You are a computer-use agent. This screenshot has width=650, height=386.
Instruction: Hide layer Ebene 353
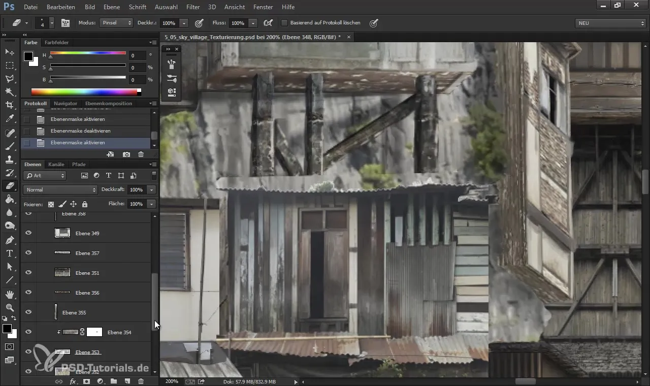click(28, 352)
